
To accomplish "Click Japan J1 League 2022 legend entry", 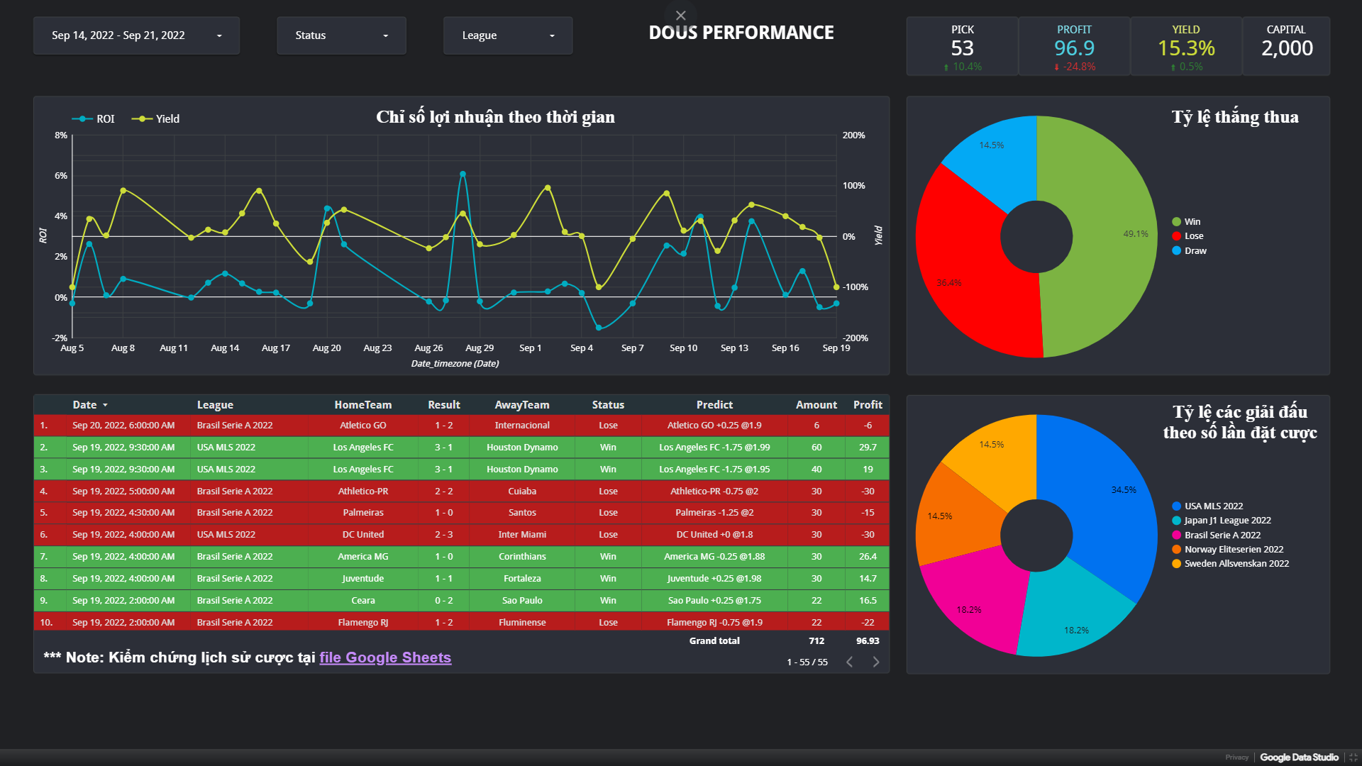I will 1222,521.
